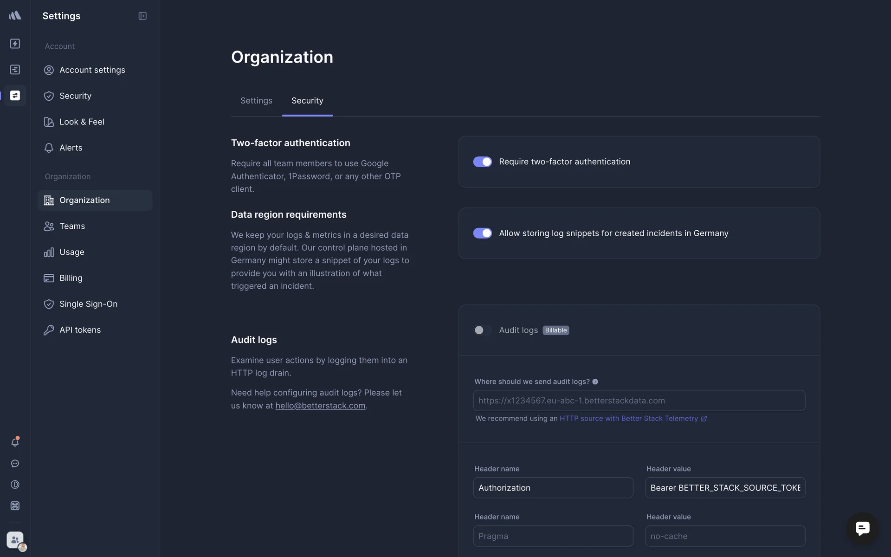The width and height of the screenshot is (891, 557).
Task: Open the lightning bolt icon in left rail
Action: (x=15, y=44)
